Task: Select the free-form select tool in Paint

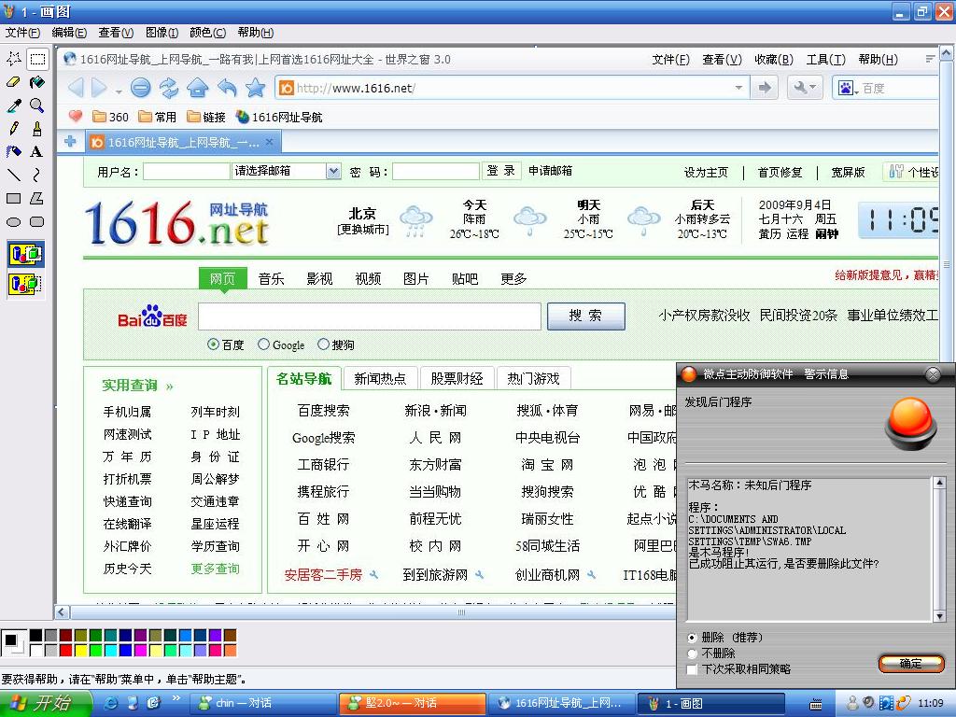Action: coord(13,59)
